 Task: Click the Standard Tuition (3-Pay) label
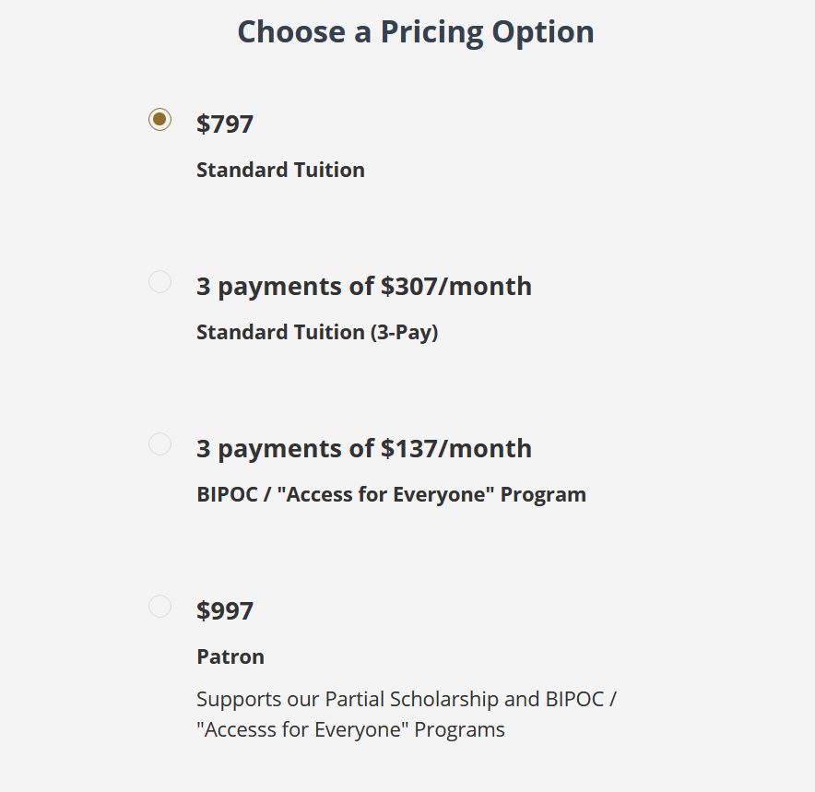coord(317,333)
